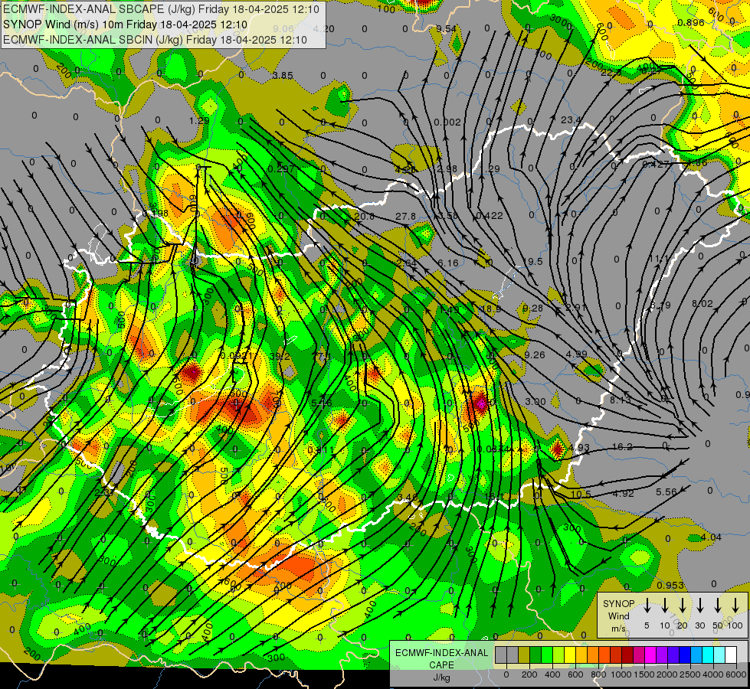Screen dimensions: 750x689
Task: Click the SYNOP Wind m/s legend label
Action: pos(618,616)
